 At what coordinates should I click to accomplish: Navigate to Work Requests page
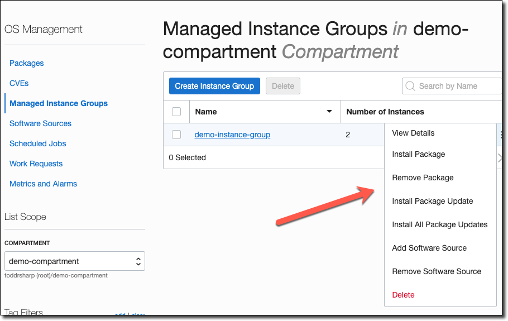point(36,164)
